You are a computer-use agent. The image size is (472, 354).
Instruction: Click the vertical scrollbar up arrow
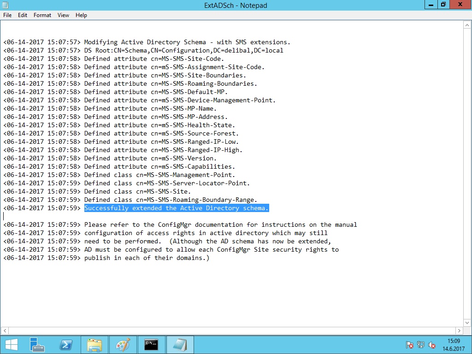coord(467,24)
